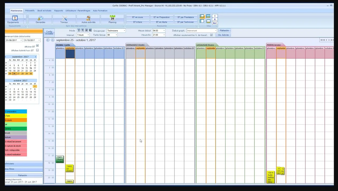Switch to timeline mode icon
The height and width of the screenshot is (191, 338).
90,31
